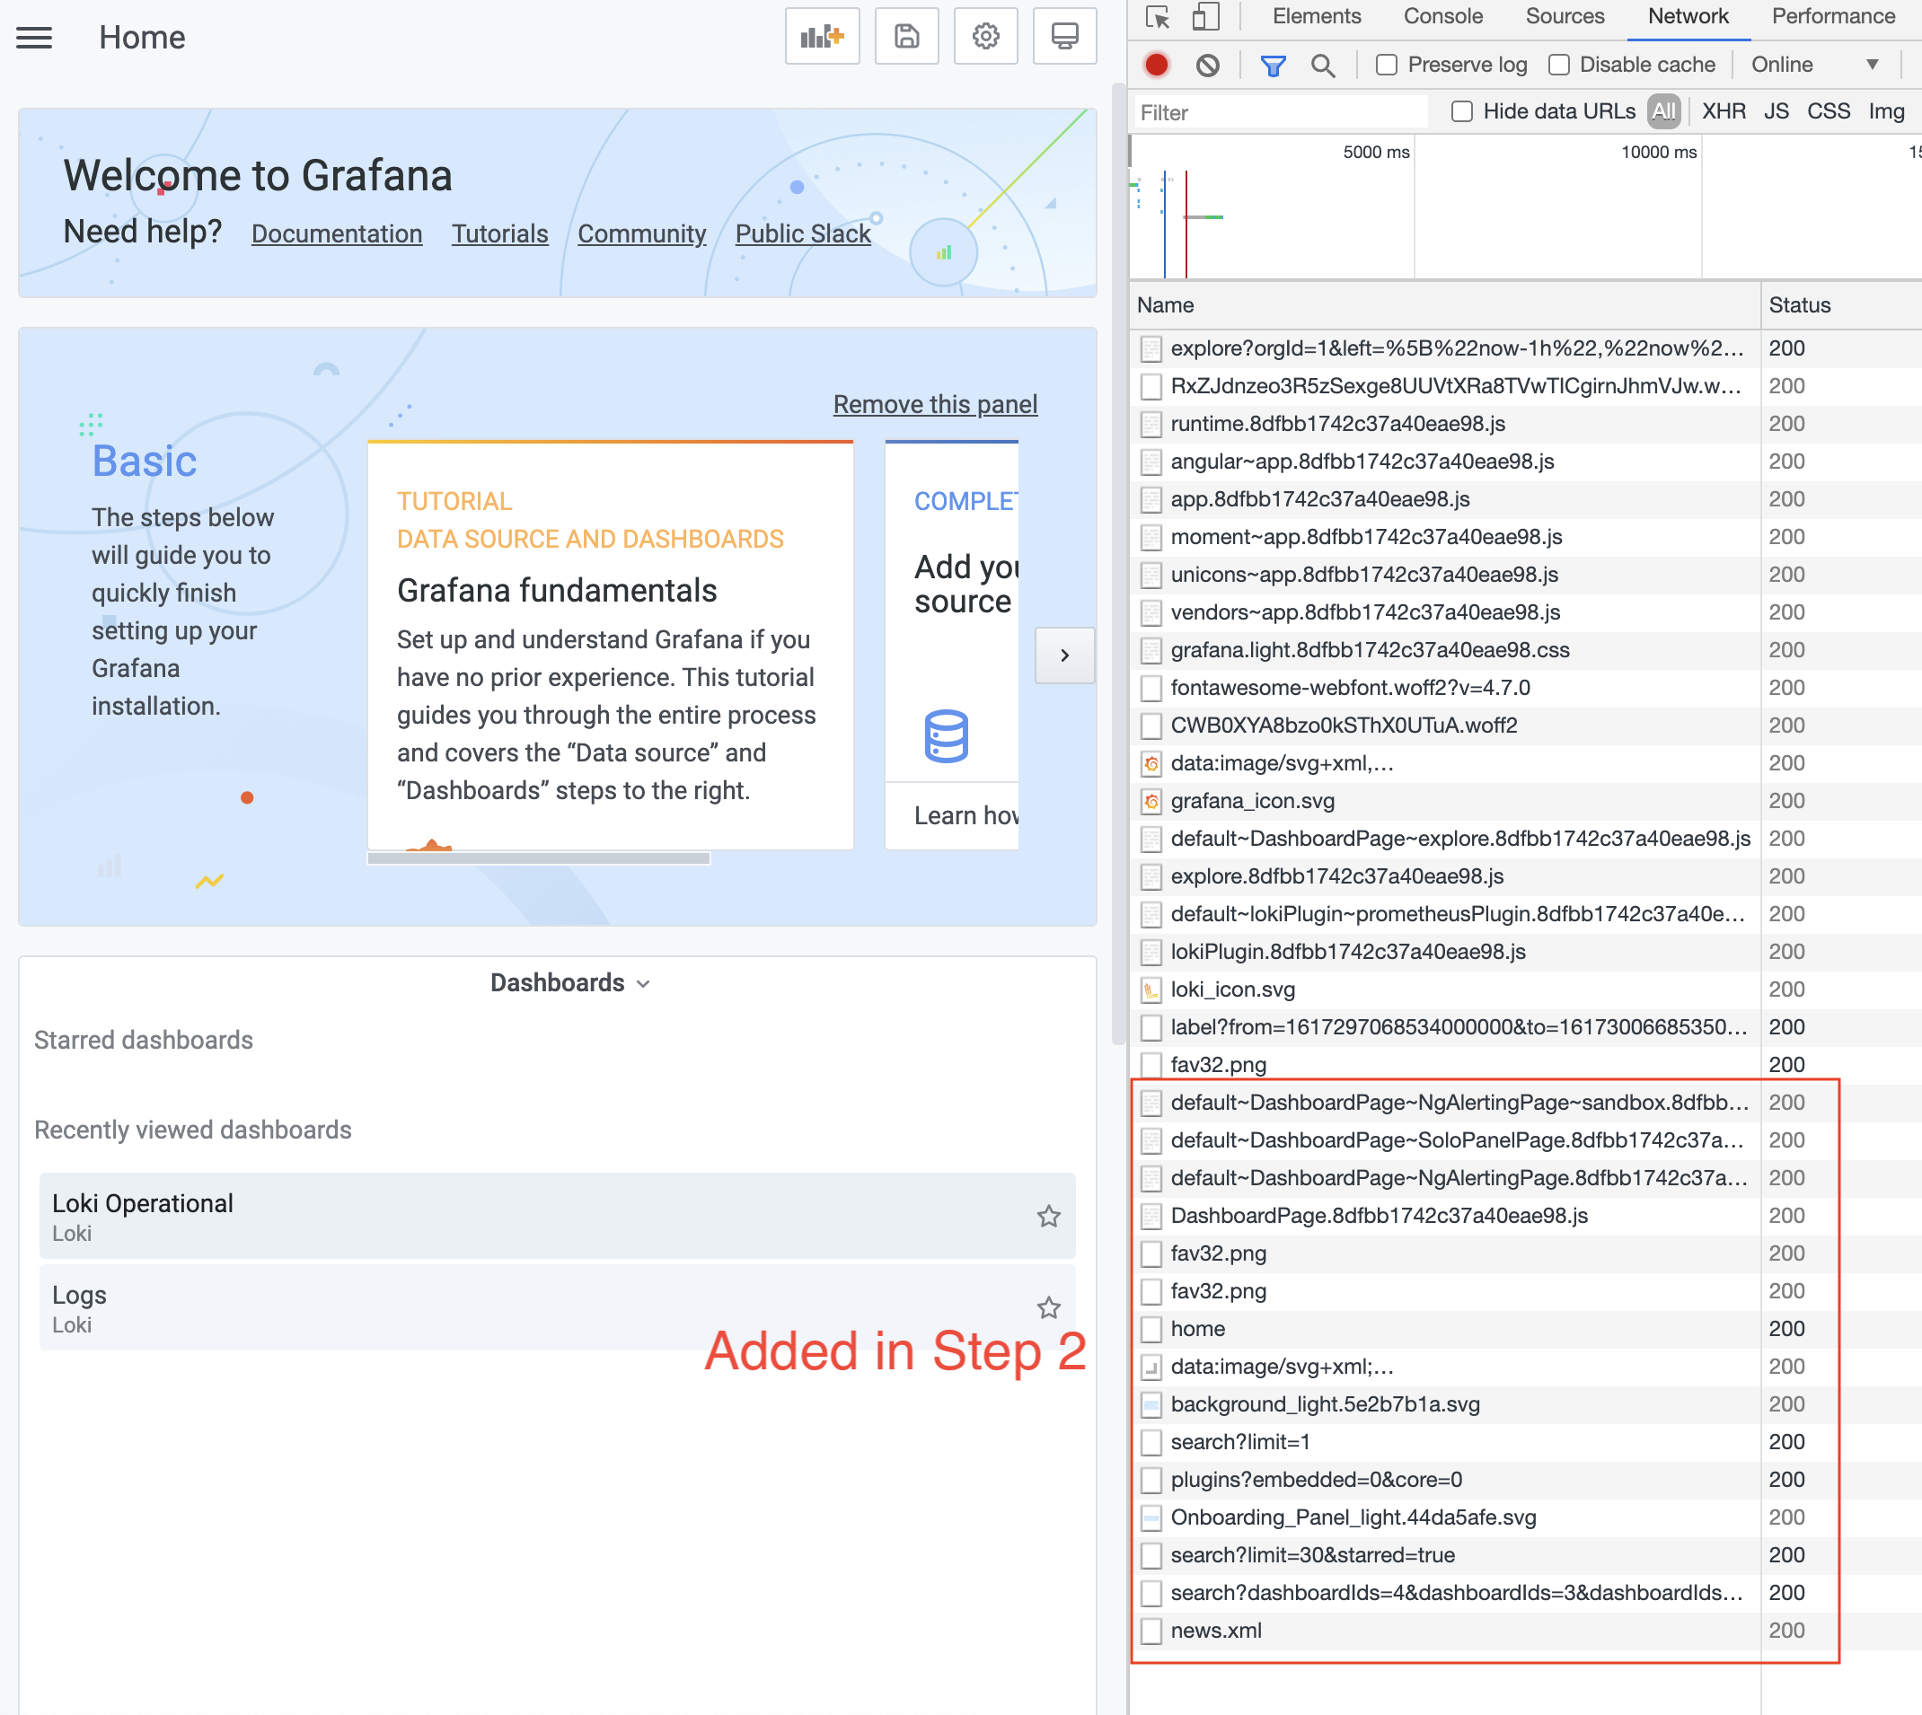Image resolution: width=1922 pixels, height=1715 pixels.
Task: Switch to the Performance tab
Action: point(1831,17)
